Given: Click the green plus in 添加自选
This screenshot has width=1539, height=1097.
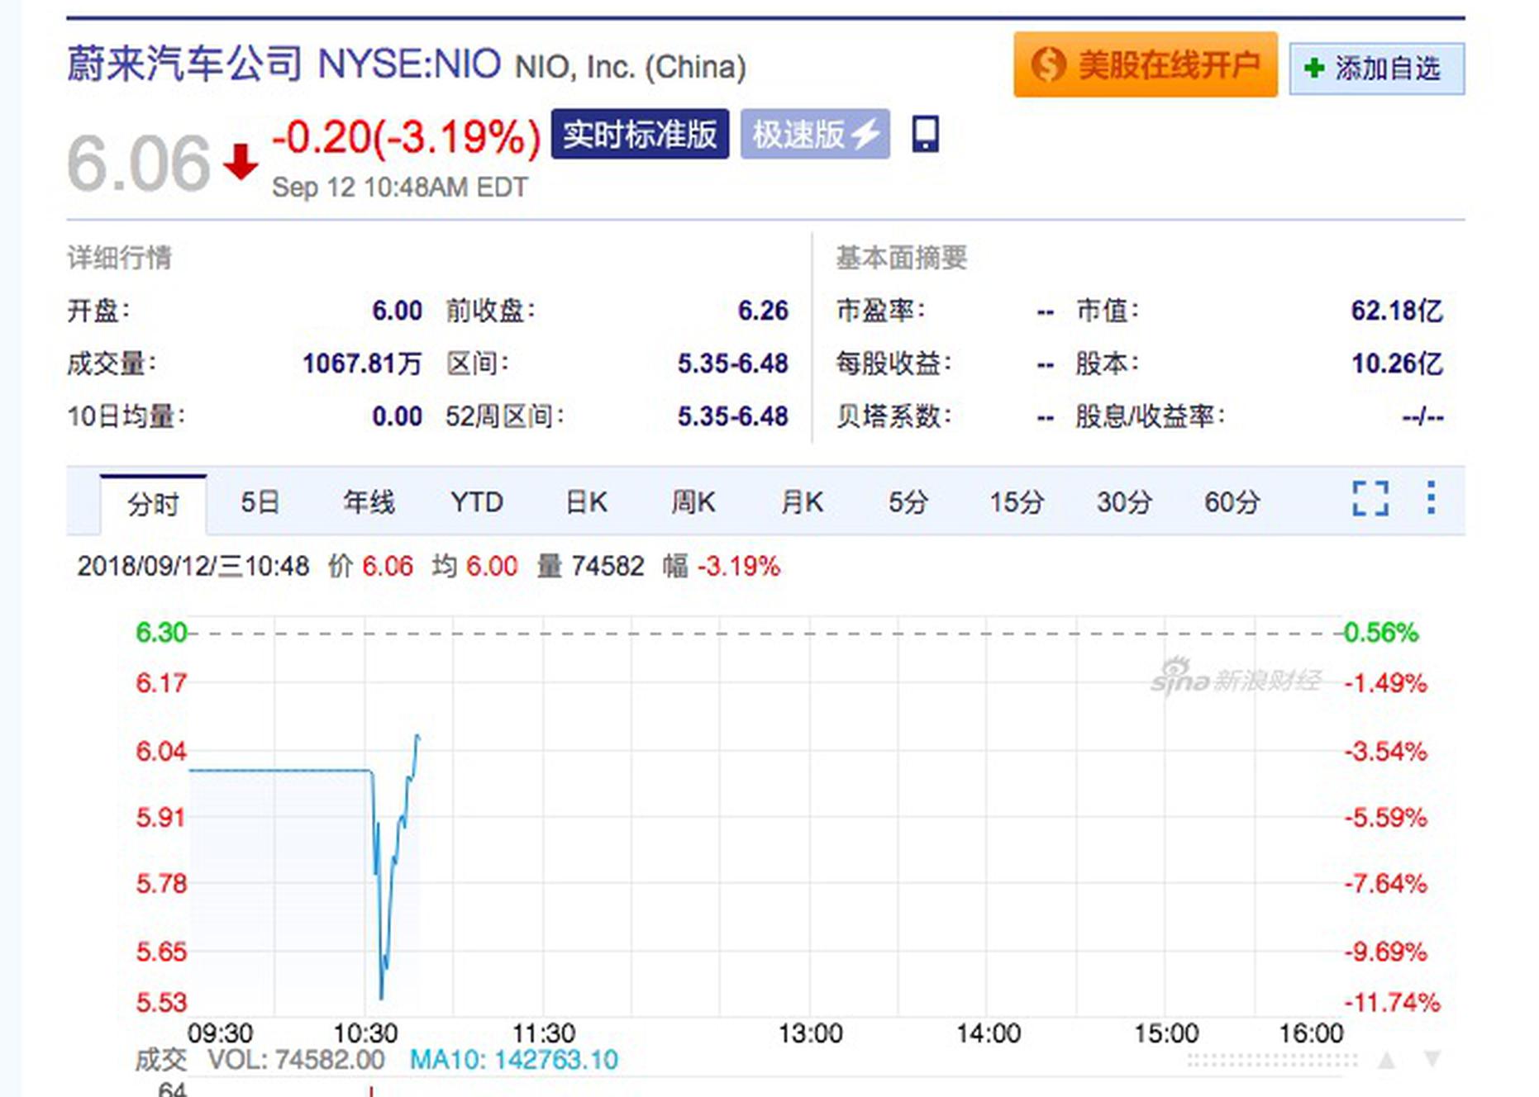Looking at the screenshot, I should click(x=1313, y=68).
